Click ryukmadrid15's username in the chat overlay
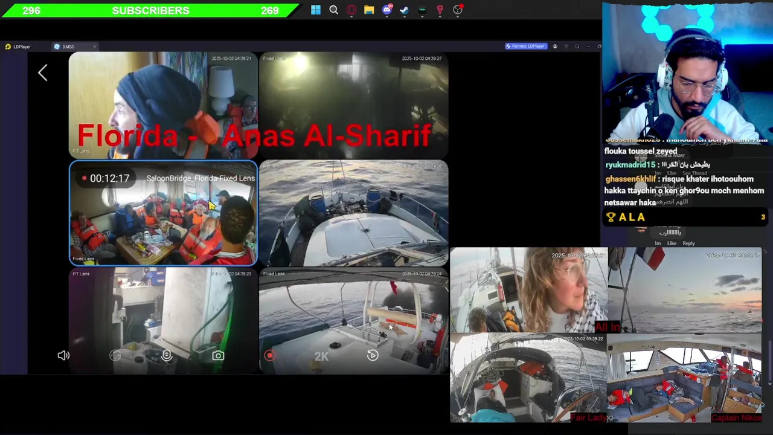The width and height of the screenshot is (773, 435). (x=630, y=164)
